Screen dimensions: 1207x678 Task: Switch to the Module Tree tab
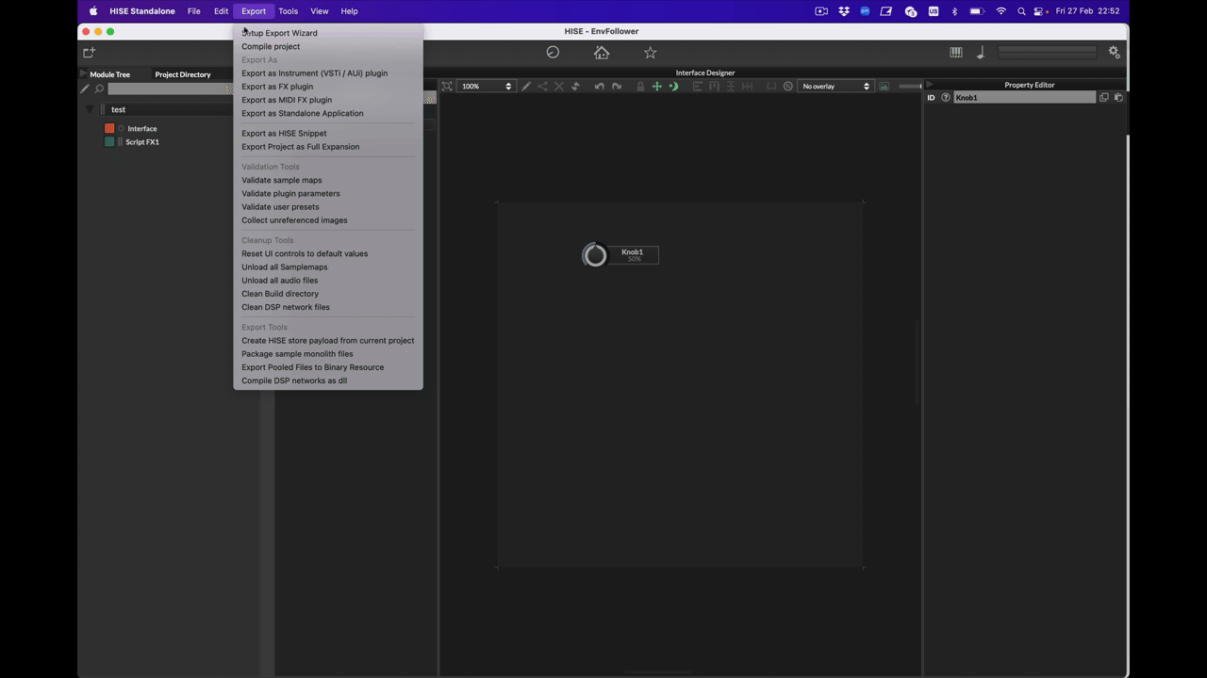click(109, 74)
